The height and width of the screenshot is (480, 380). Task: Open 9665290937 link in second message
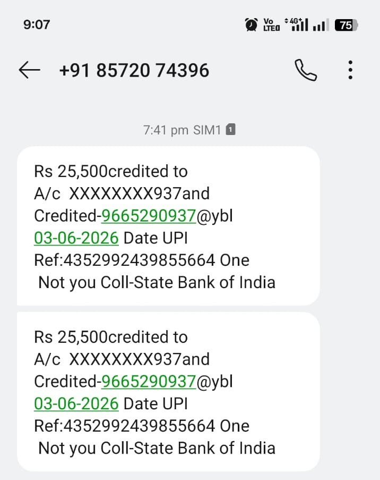(149, 382)
